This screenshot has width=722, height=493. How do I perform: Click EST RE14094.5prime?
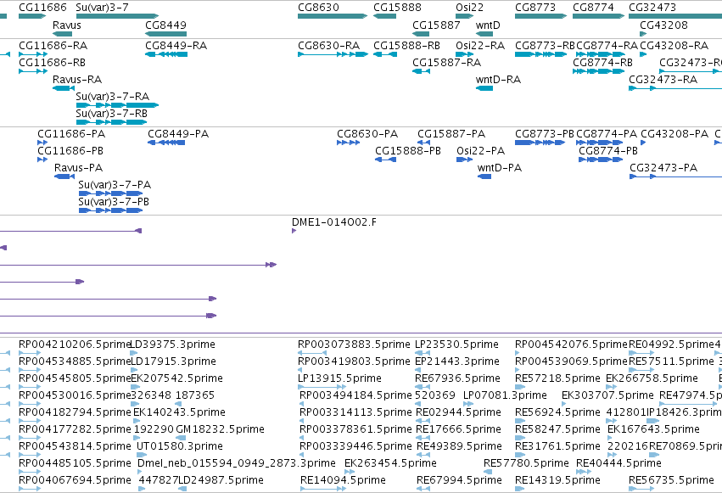tap(323, 489)
